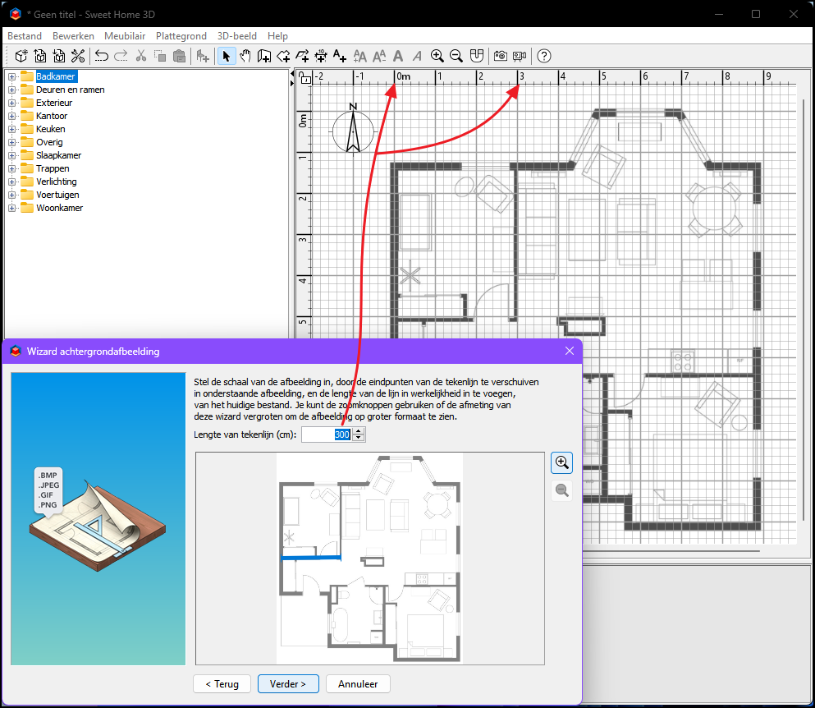The image size is (815, 708).
Task: Toggle italic text style icon
Action: pos(418,56)
